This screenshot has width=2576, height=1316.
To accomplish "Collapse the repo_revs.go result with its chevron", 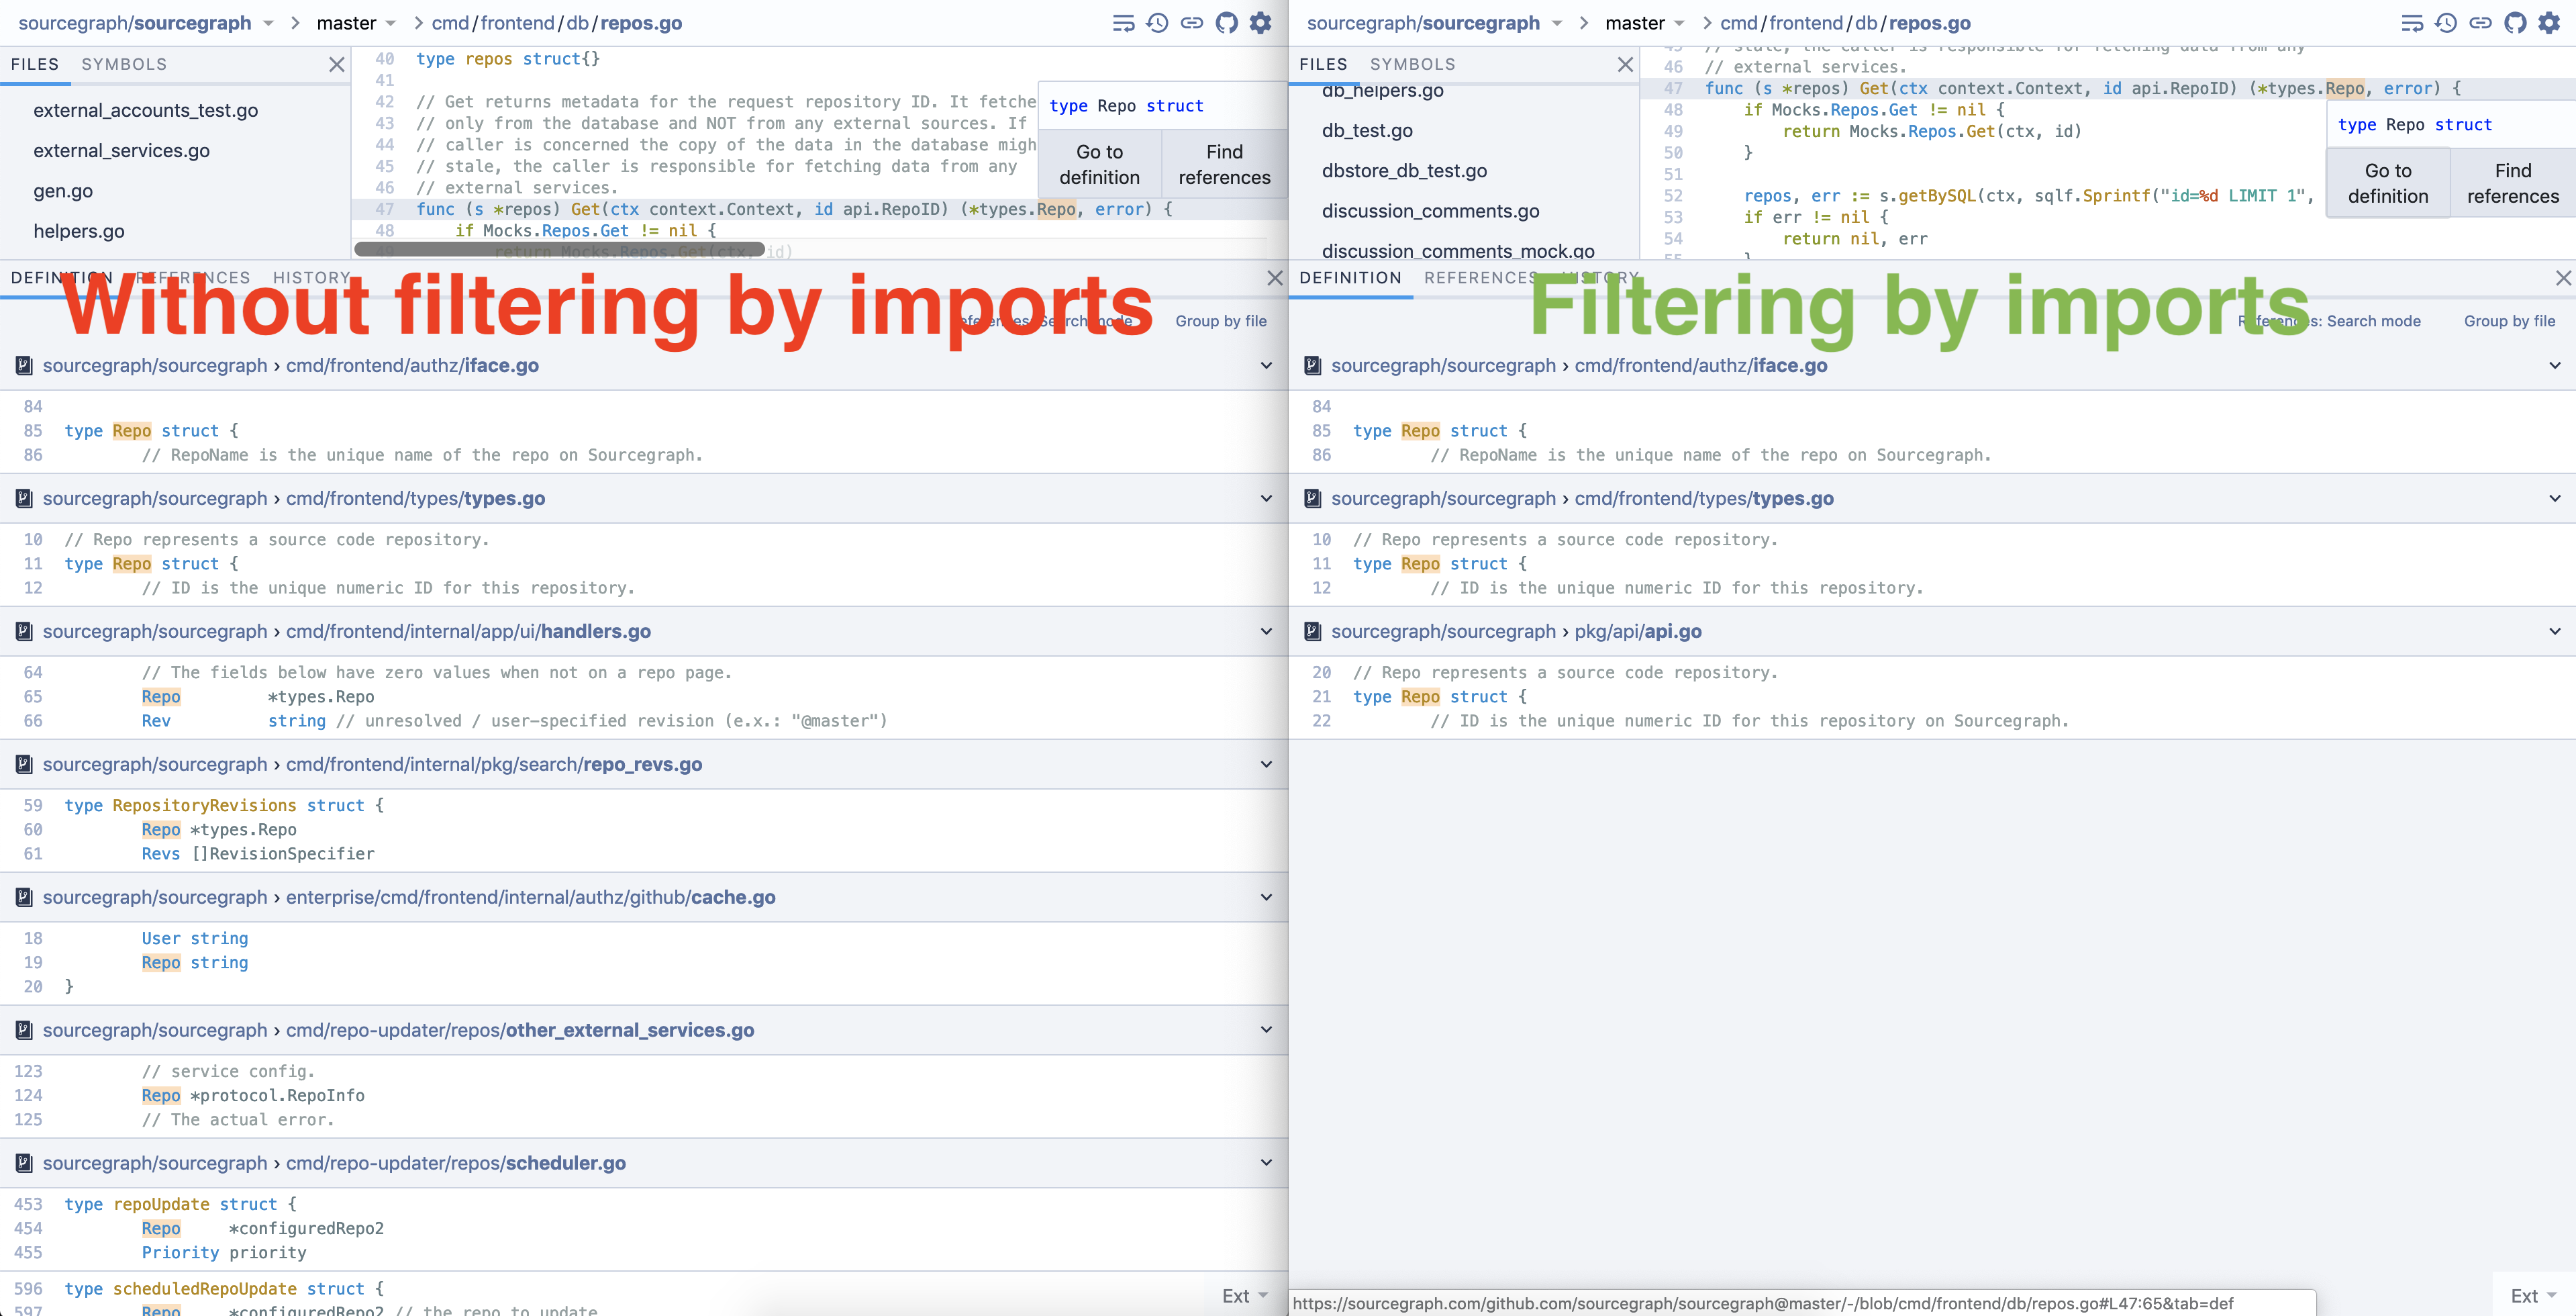I will point(1266,764).
